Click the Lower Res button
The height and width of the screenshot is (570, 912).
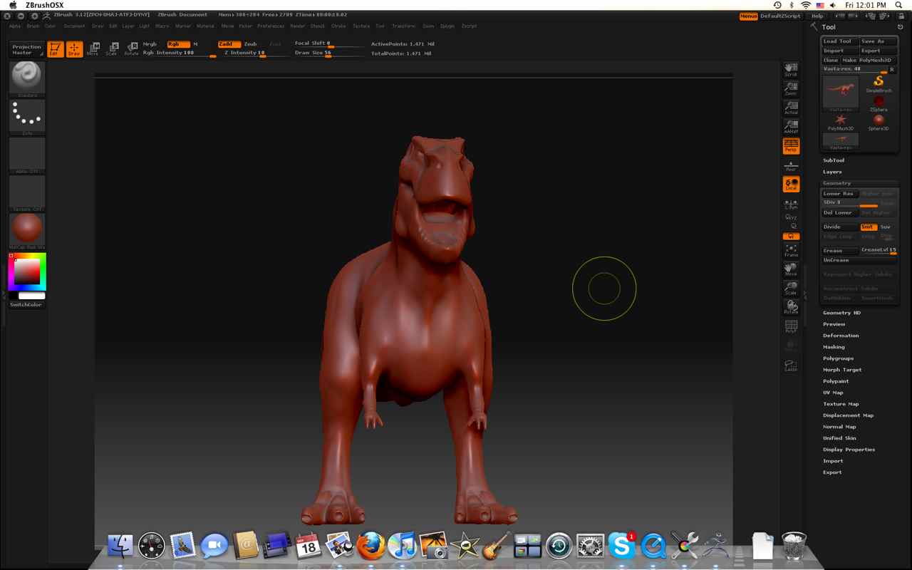pos(840,194)
